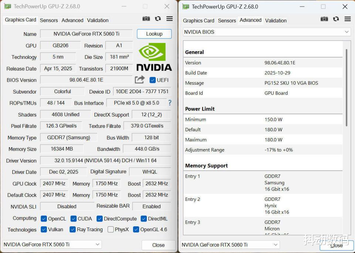Image resolution: width=355 pixels, height=253 pixels.
Task: Click refresh icon in right GPU-Z window
Action: 336,19
